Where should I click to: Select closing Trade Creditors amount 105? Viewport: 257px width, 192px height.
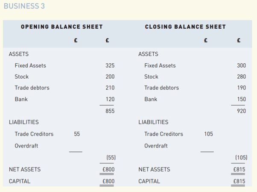pyautogui.click(x=208, y=134)
